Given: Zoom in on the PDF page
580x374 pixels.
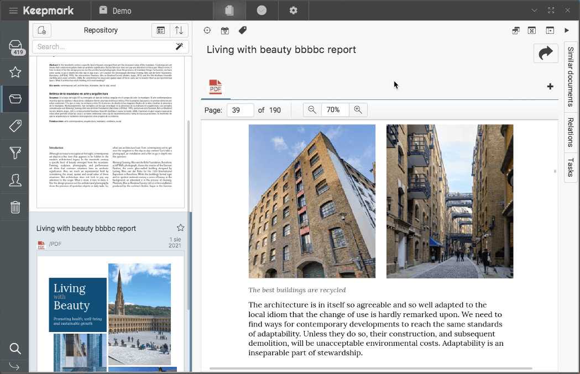Looking at the screenshot, I should [358, 110].
